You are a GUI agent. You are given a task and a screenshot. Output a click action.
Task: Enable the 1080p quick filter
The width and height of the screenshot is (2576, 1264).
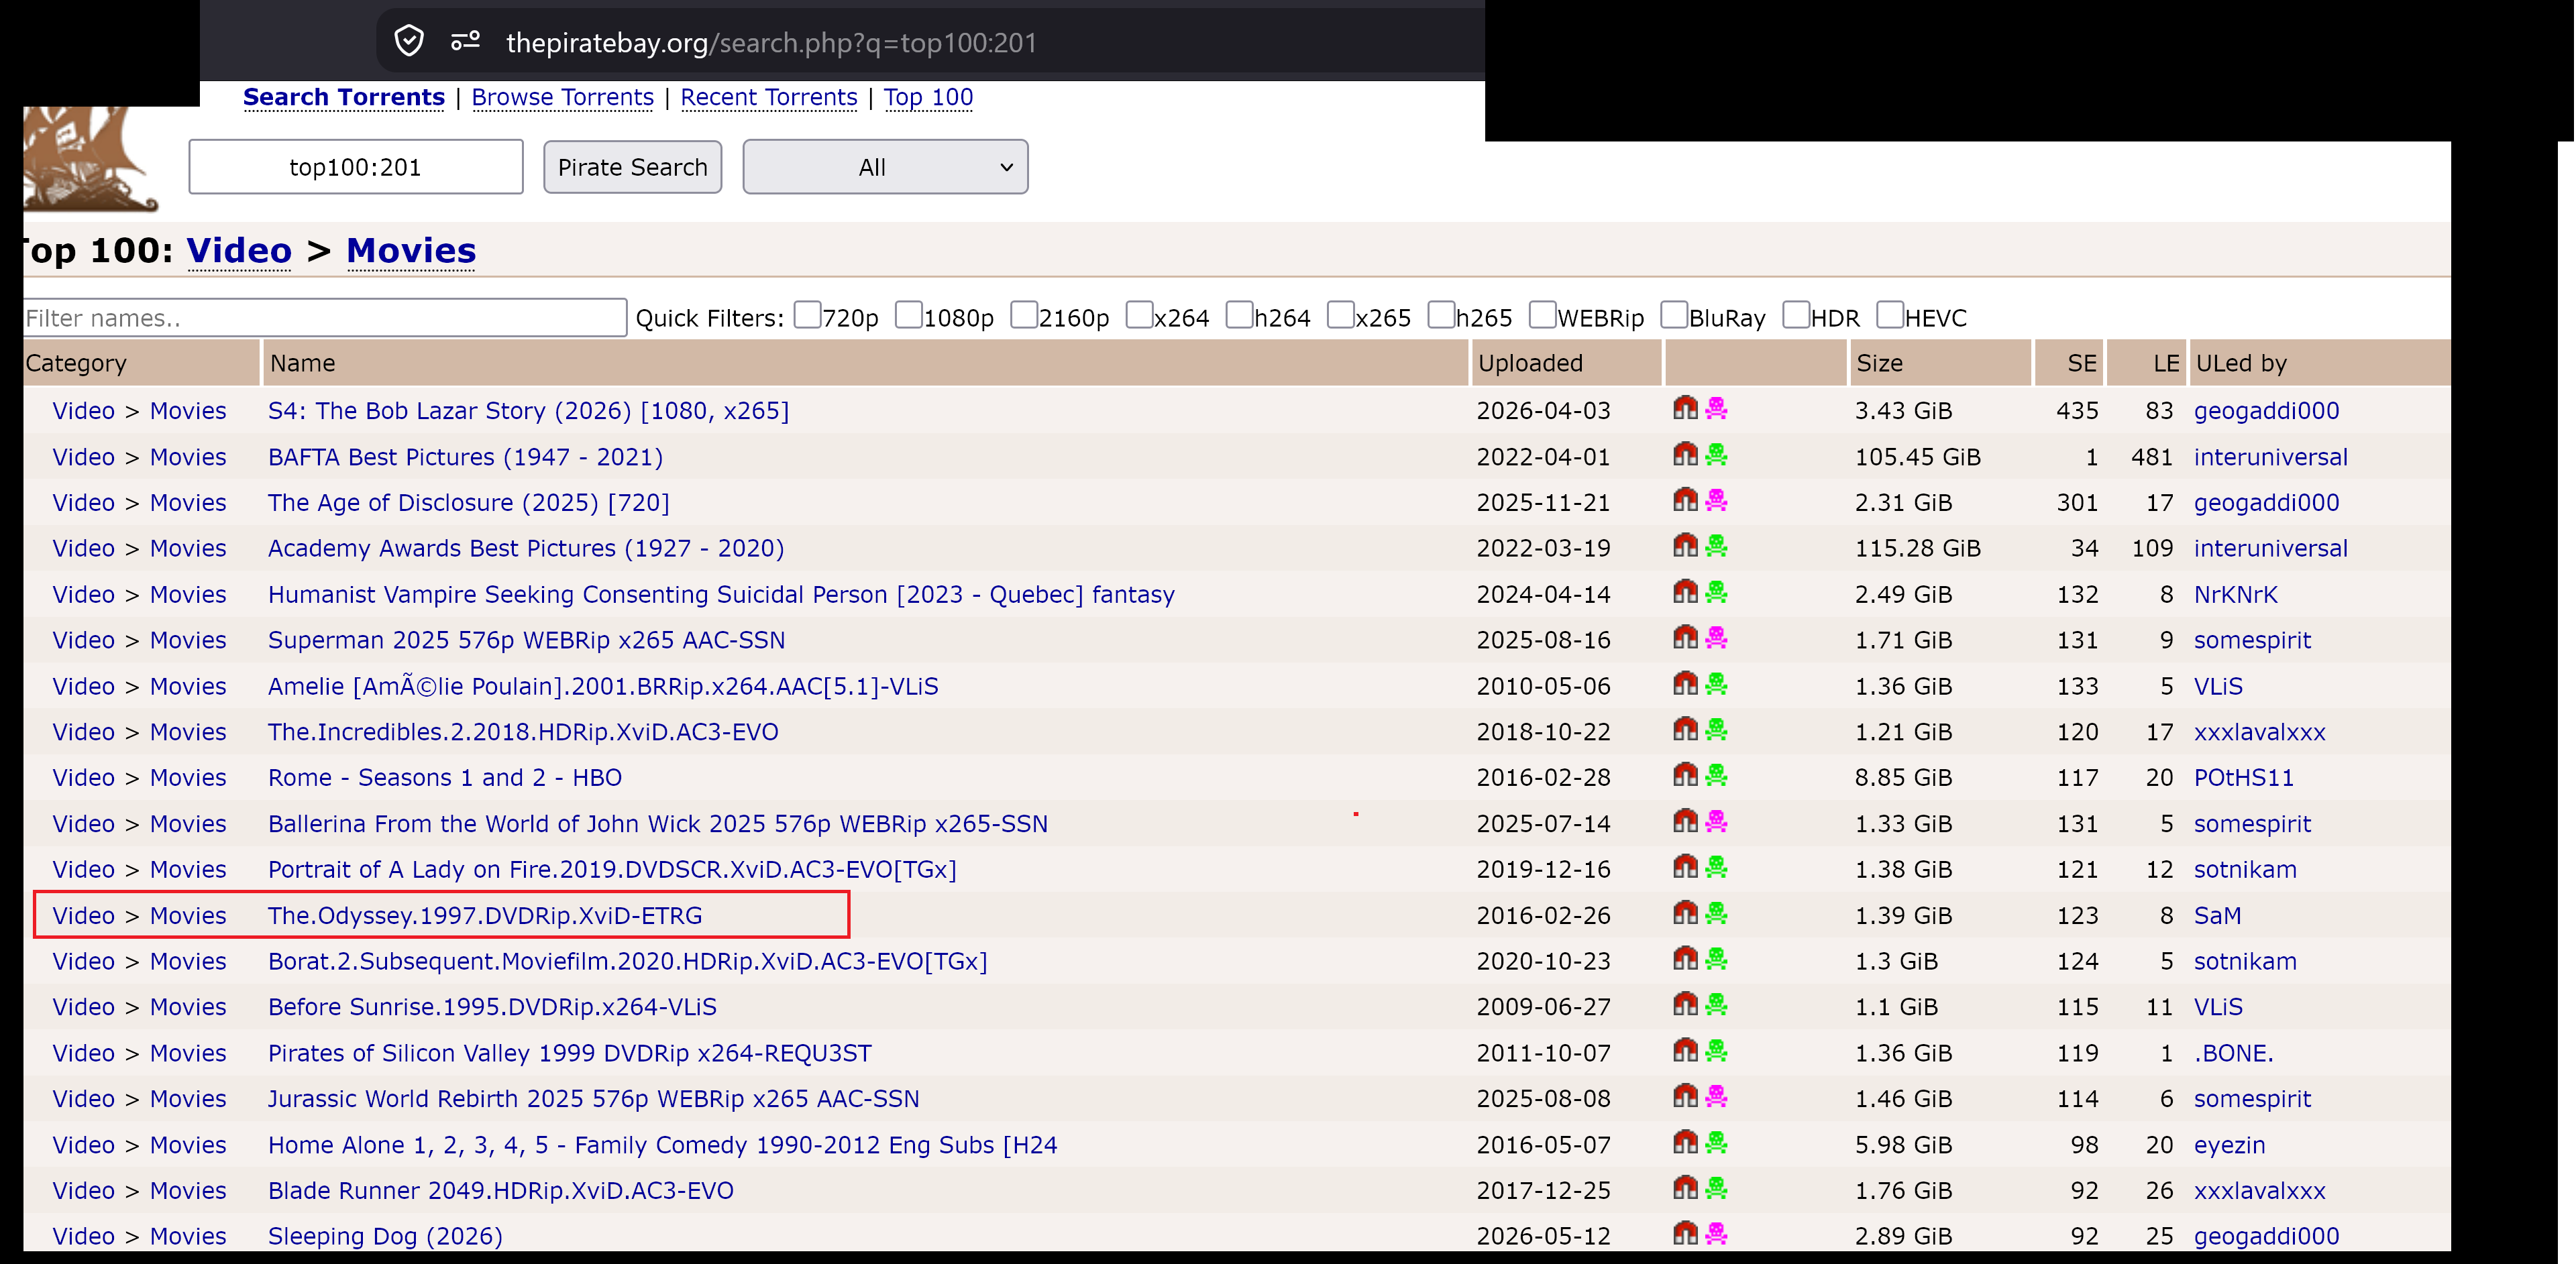[909, 314]
